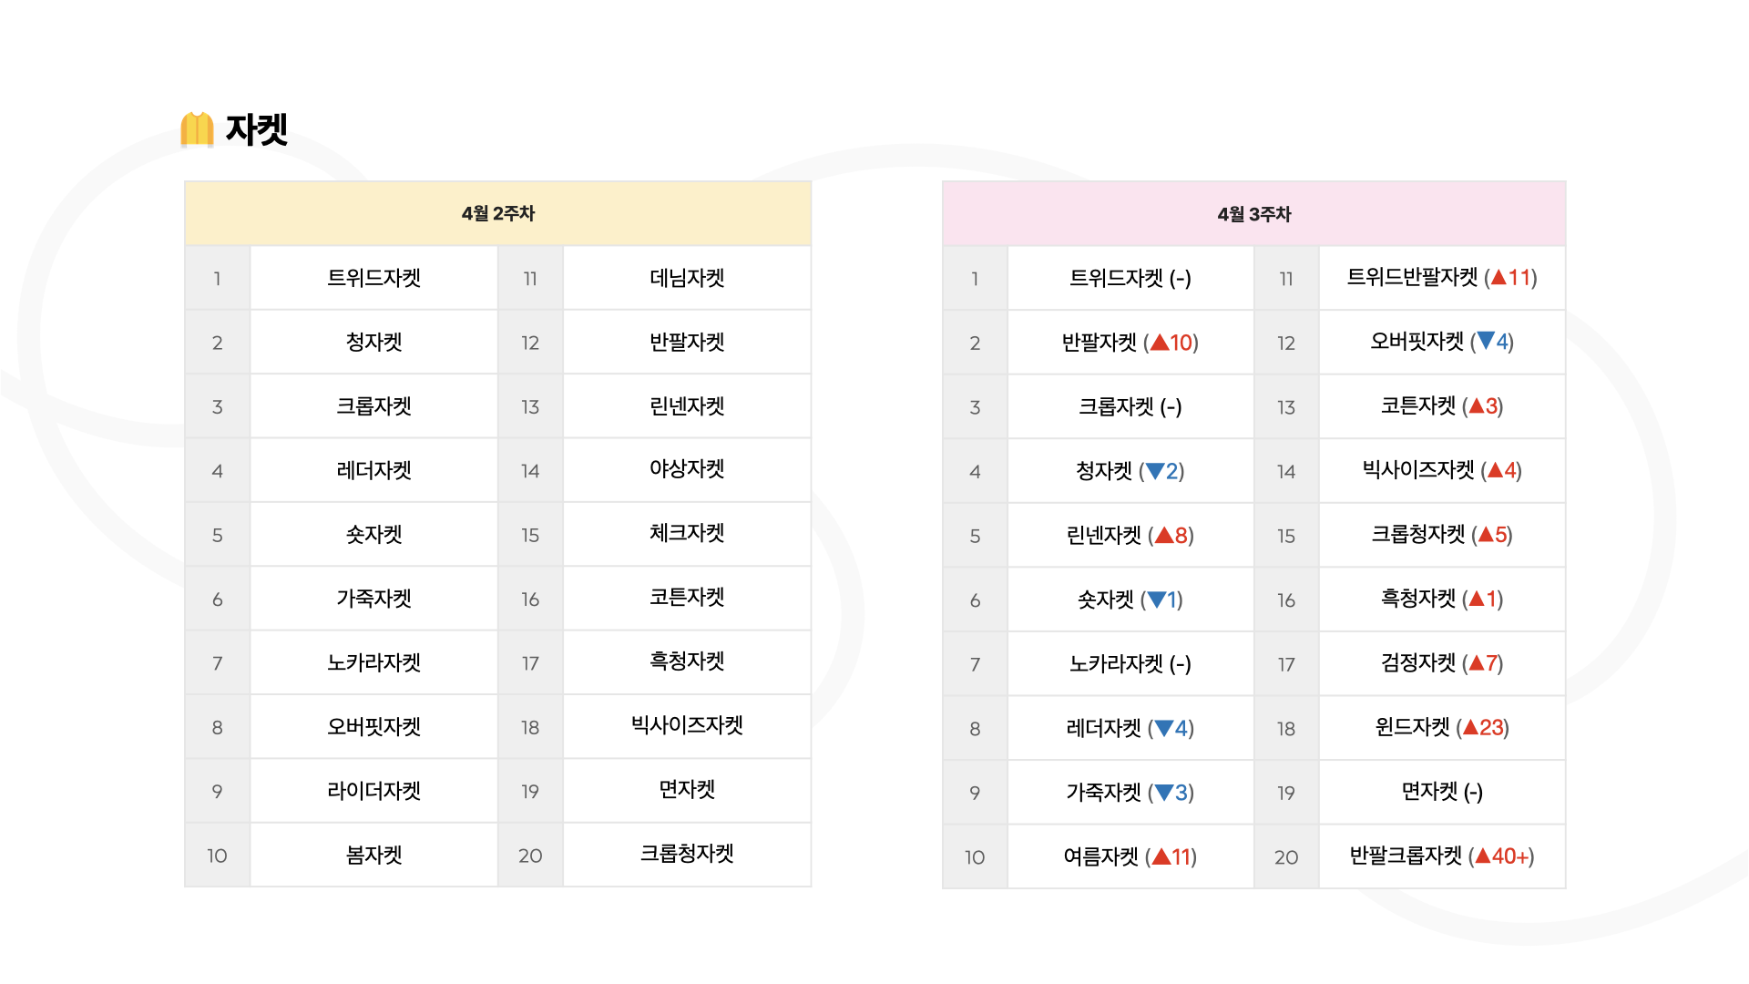
Task: Click the blue triangle in 오버핏자켓 4
Action: [x=1486, y=341]
